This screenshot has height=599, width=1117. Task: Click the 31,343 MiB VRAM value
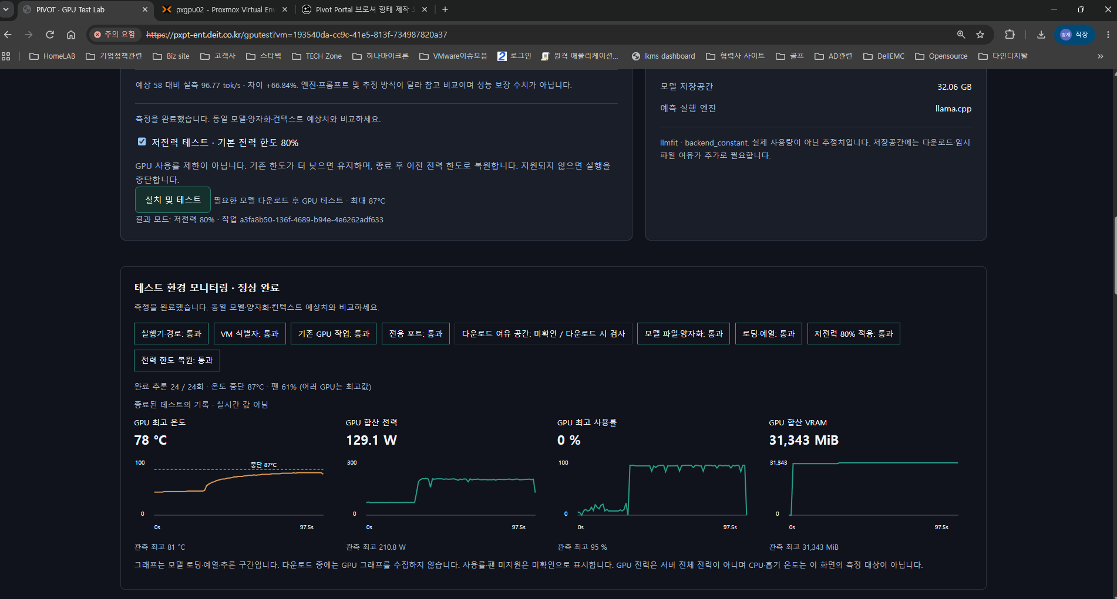click(804, 440)
